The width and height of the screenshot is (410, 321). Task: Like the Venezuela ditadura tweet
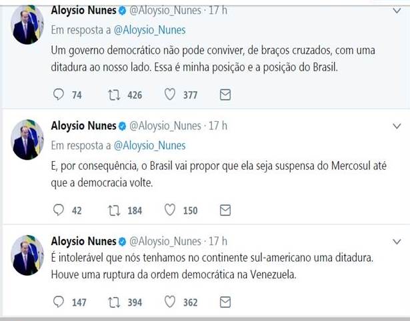tap(169, 302)
